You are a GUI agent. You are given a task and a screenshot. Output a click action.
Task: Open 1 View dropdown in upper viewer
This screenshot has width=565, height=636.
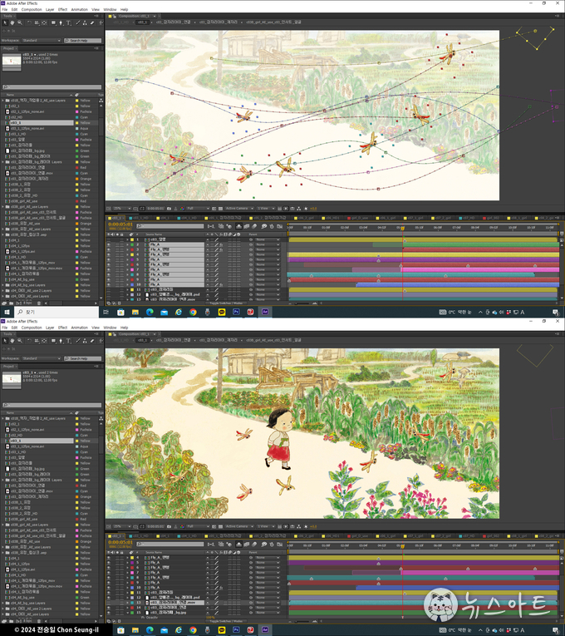(x=266, y=209)
